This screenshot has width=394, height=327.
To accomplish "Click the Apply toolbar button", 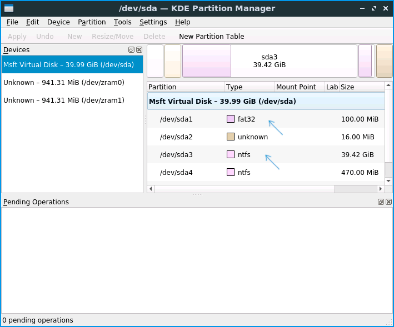I will (x=17, y=37).
